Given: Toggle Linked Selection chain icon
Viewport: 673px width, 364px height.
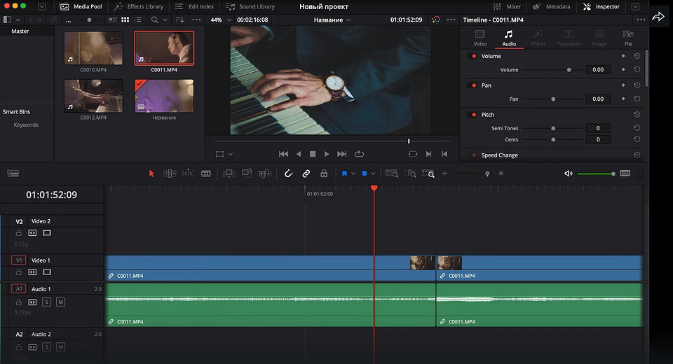Looking at the screenshot, I should 306,173.
